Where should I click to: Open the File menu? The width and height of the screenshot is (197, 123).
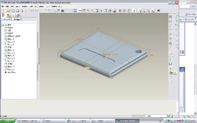tap(2, 6)
